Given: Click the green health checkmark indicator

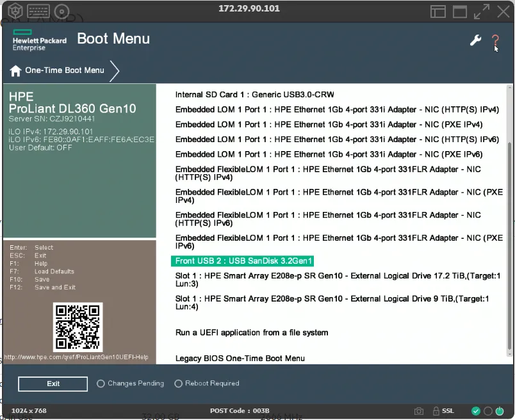Looking at the screenshot, I should (x=476, y=410).
